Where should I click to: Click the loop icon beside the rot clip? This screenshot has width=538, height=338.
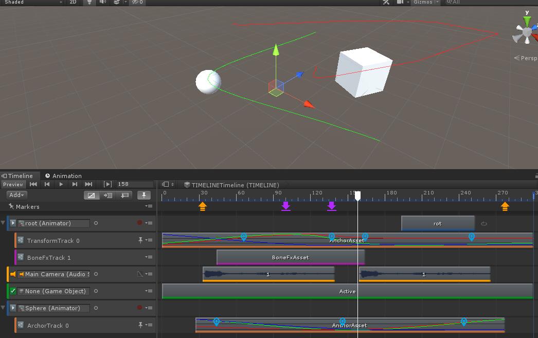click(x=484, y=223)
